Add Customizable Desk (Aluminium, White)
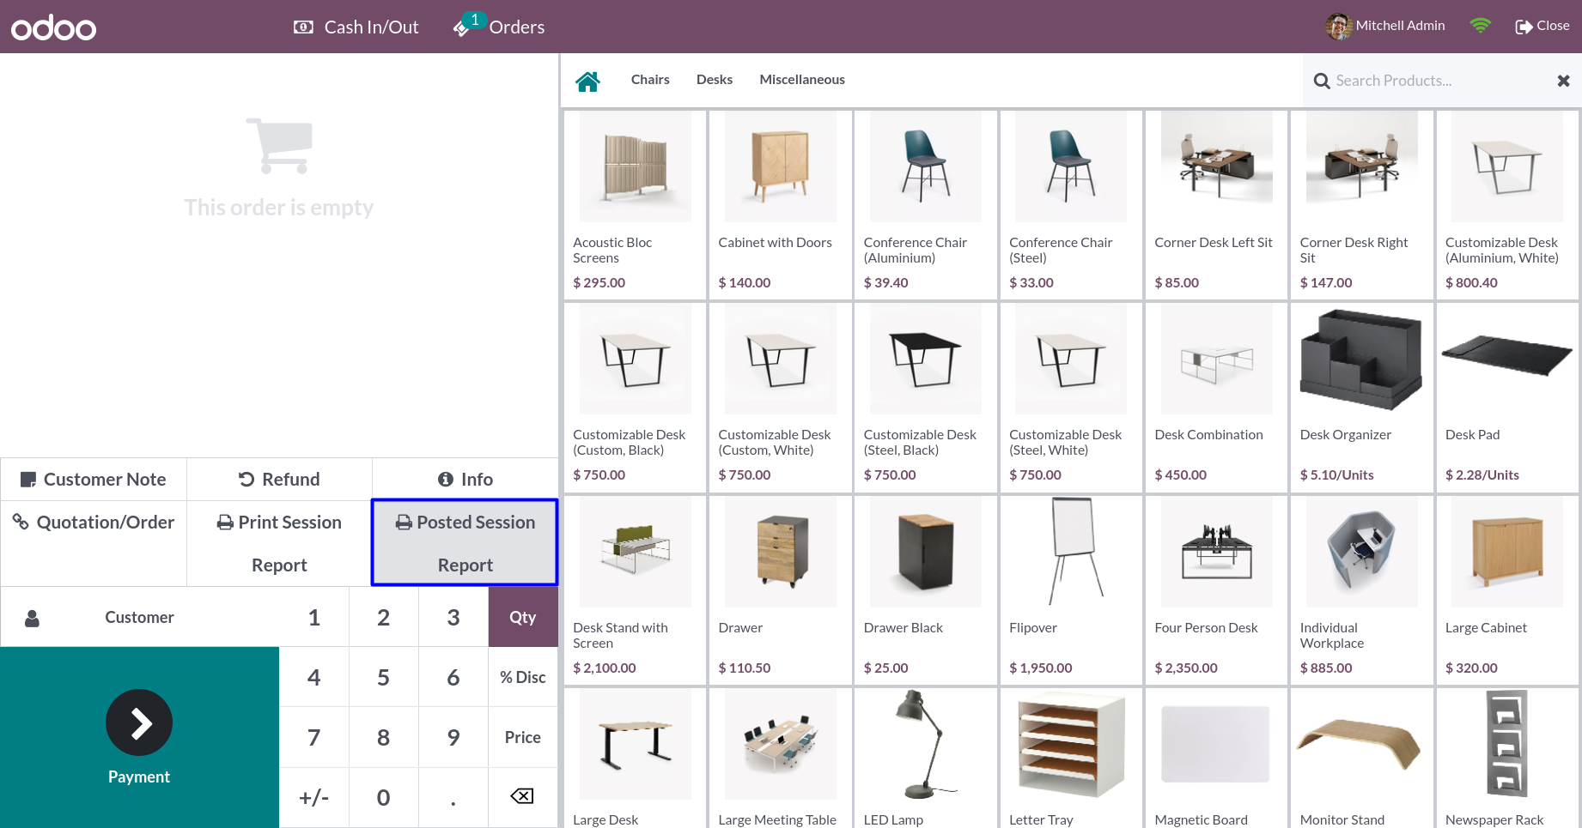1582x828 pixels. 1507,204
